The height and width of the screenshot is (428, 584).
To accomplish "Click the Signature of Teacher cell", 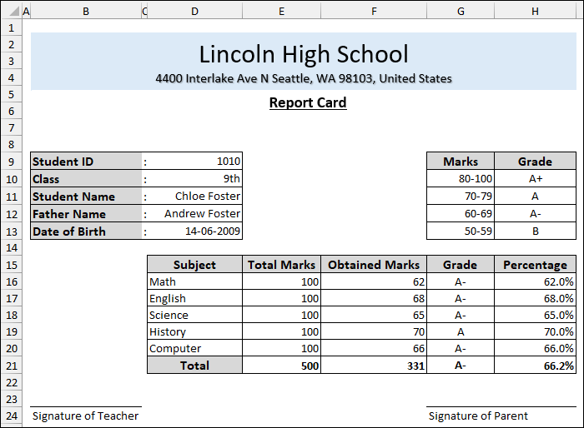I will [x=85, y=416].
